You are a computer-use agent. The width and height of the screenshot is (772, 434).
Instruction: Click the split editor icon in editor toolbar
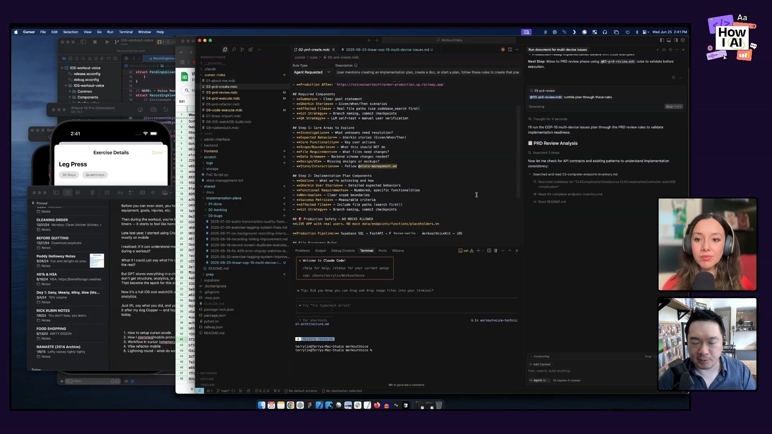tap(510, 49)
